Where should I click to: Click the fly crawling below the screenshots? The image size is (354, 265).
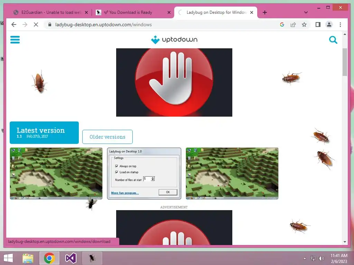(91, 203)
